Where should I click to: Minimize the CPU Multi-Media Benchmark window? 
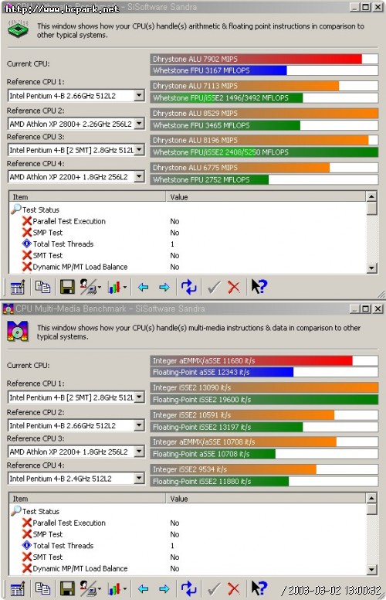[x=355, y=309]
